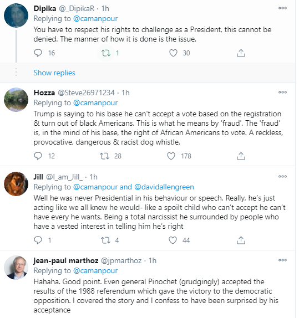Share Dipika's tweet

[x=241, y=53]
